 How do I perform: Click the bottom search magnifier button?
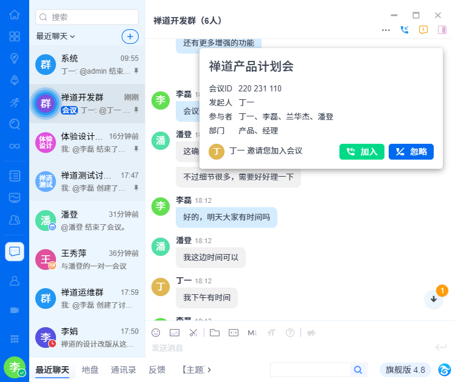pos(358,370)
